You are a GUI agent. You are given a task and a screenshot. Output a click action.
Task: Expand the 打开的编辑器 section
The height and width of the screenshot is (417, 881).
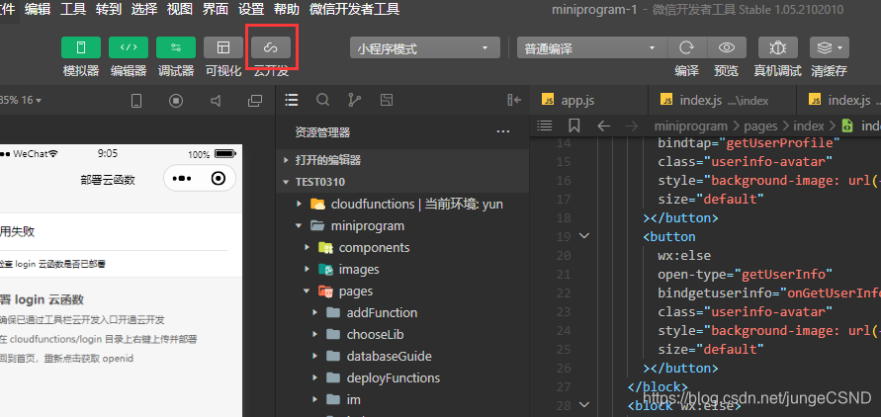point(402,160)
